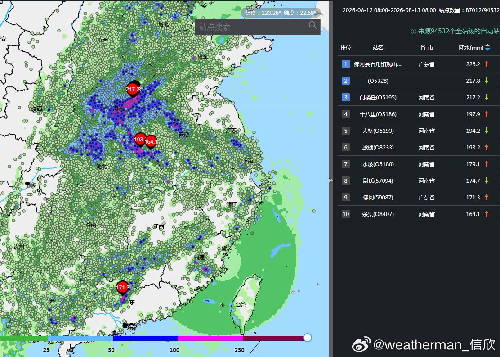Click the 省-市 column header

pos(427,48)
